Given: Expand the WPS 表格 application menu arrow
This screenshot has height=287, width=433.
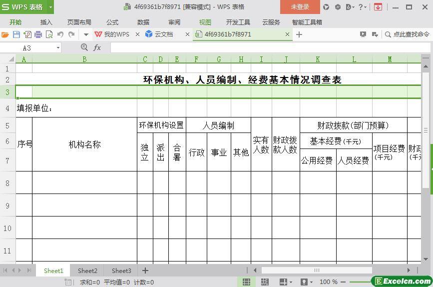Looking at the screenshot, I should [x=50, y=7].
